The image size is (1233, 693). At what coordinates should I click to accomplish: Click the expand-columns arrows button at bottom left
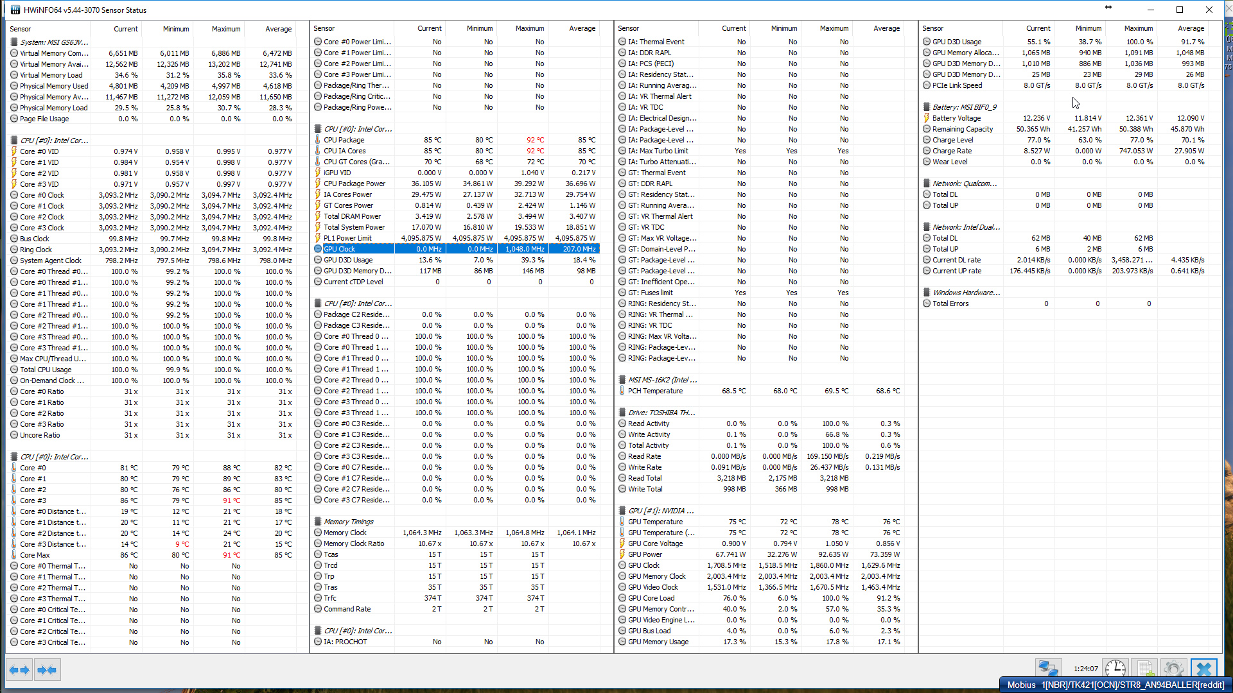[19, 670]
